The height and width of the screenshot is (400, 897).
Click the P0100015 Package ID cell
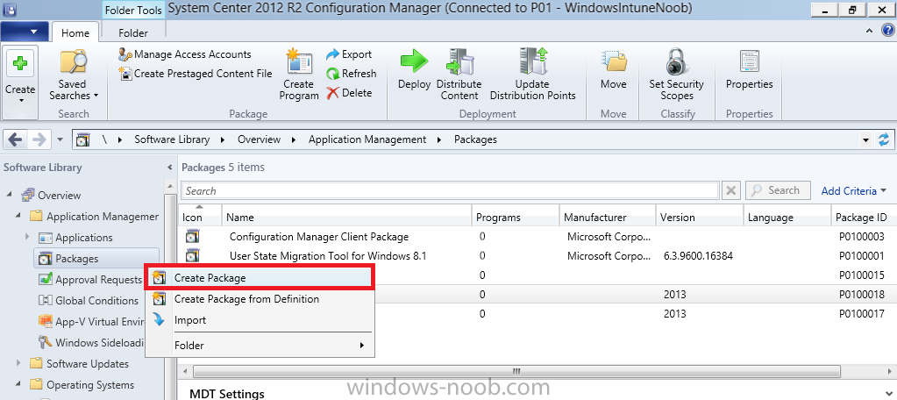pos(862,275)
